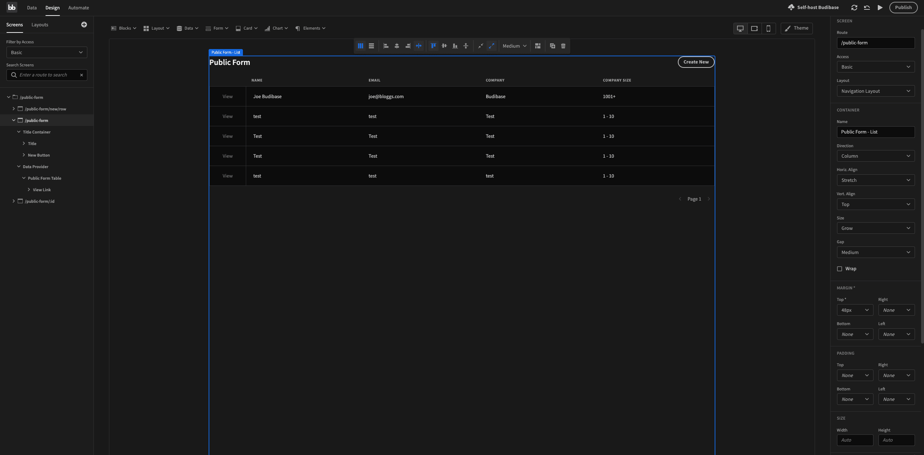924x455 pixels.
Task: Select the vertical bottom alignment icon
Action: click(455, 46)
